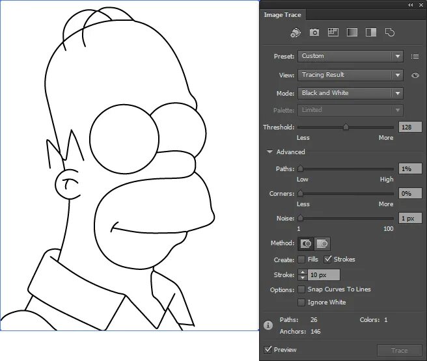Apply the Auto-Color preset icon
The image size is (427, 361).
point(296,33)
